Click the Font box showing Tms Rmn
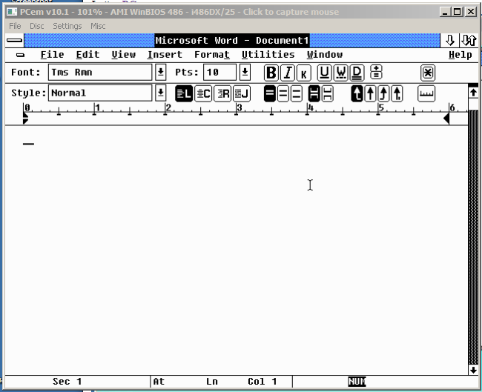This screenshot has width=482, height=392. click(100, 73)
